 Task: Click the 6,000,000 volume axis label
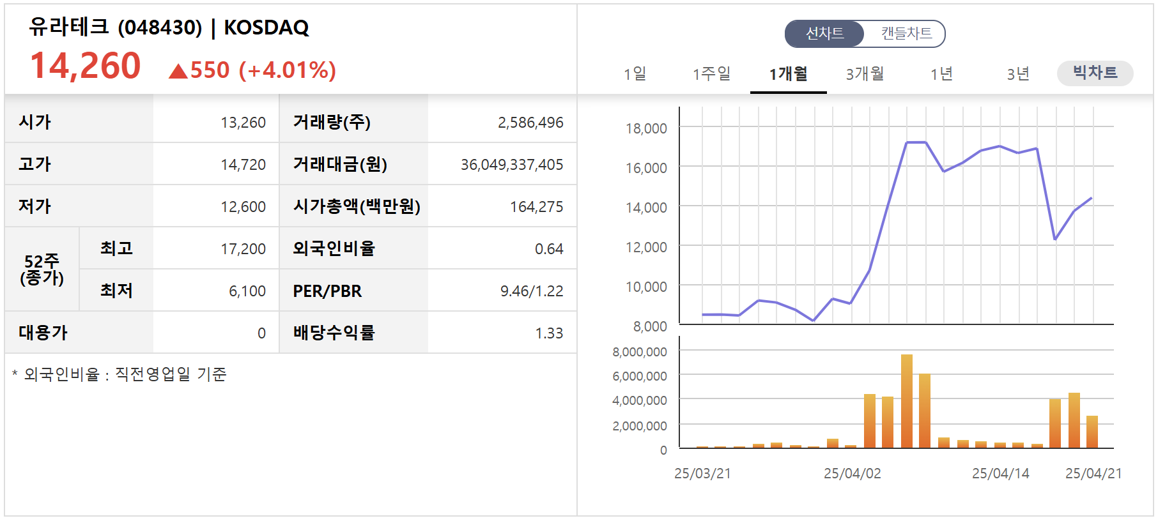point(640,377)
